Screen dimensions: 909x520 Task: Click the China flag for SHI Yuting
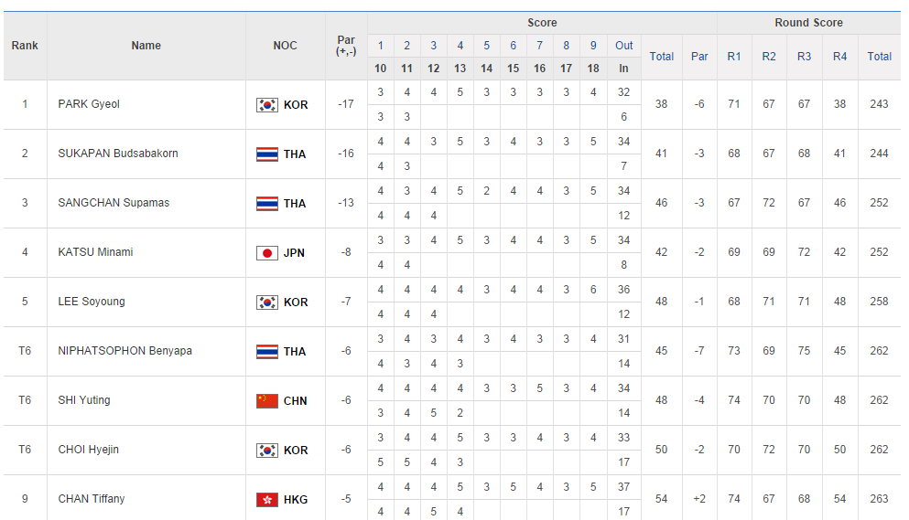[266, 401]
